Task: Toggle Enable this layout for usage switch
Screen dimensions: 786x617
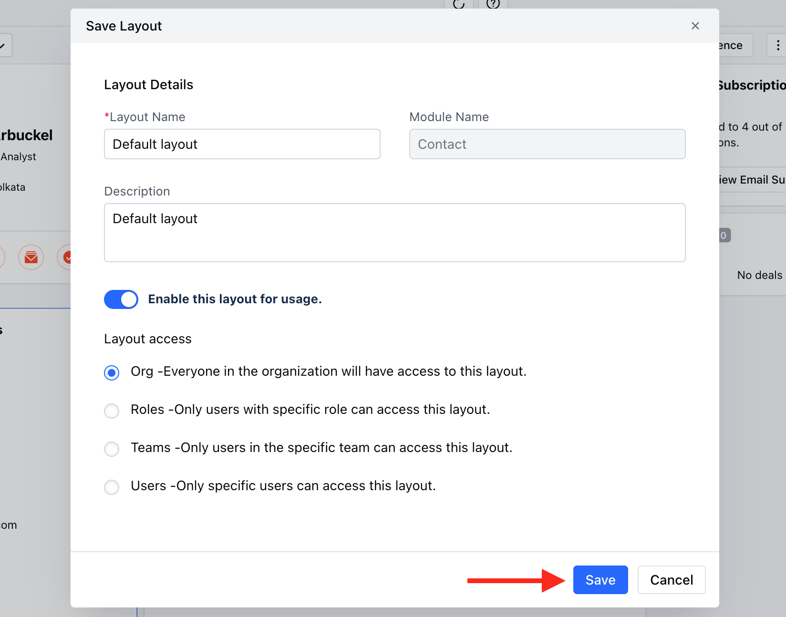Action: point(121,299)
